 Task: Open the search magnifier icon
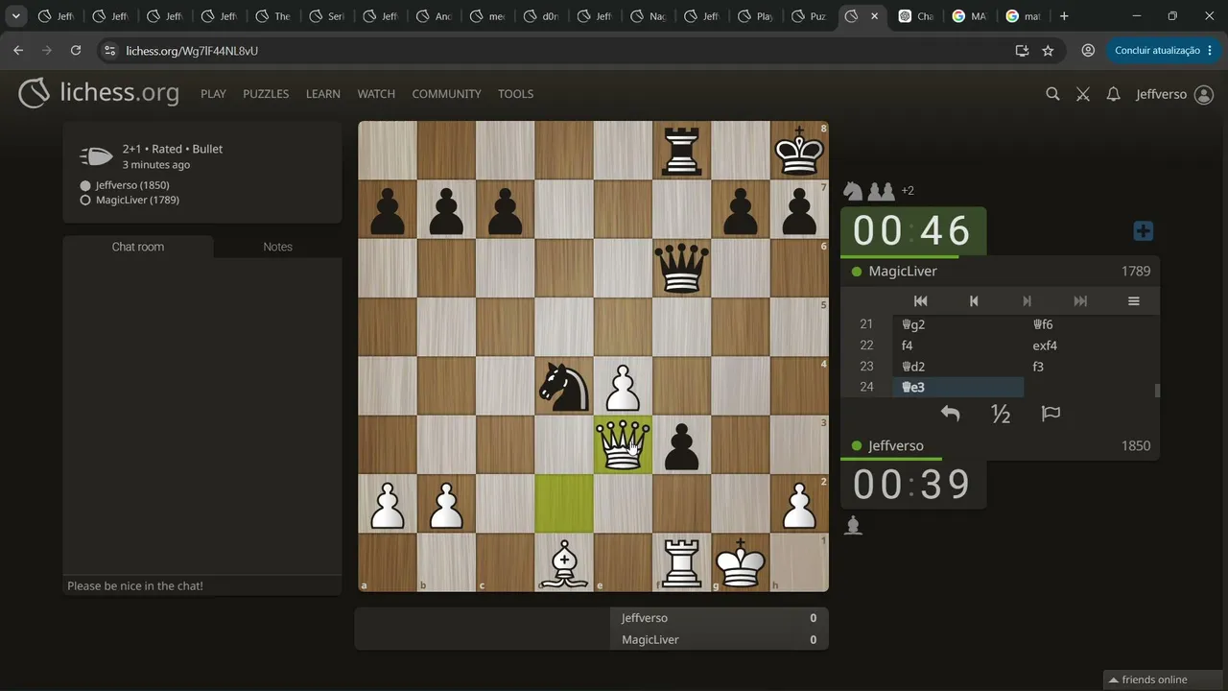click(1052, 94)
